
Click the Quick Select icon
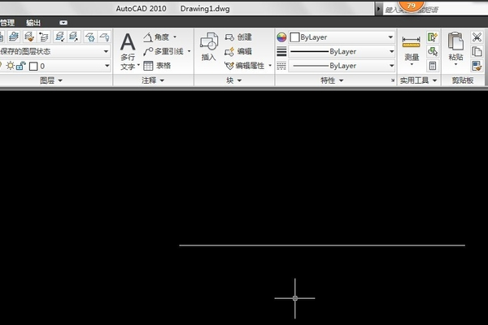pos(433,37)
